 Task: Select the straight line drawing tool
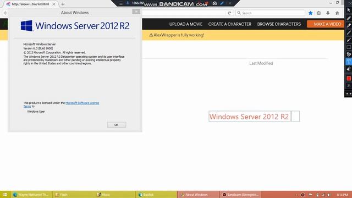349,33
